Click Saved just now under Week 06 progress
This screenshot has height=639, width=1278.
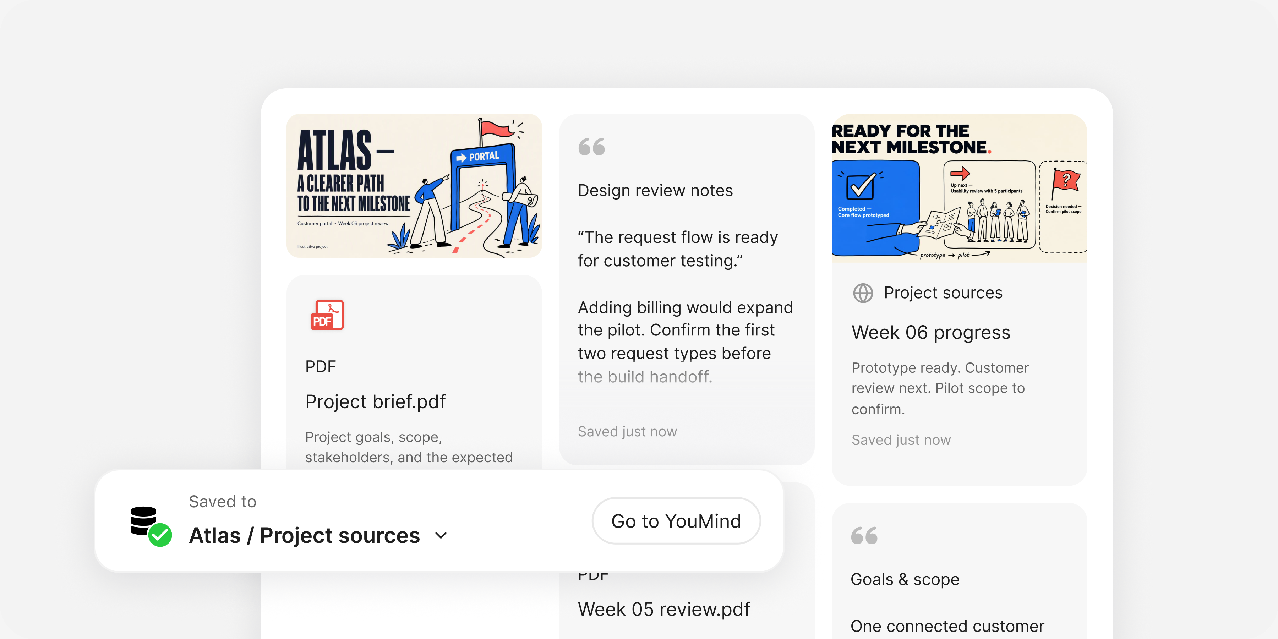[901, 440]
